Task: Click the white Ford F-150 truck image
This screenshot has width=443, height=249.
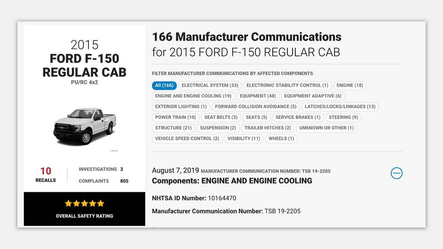Action: (x=85, y=126)
